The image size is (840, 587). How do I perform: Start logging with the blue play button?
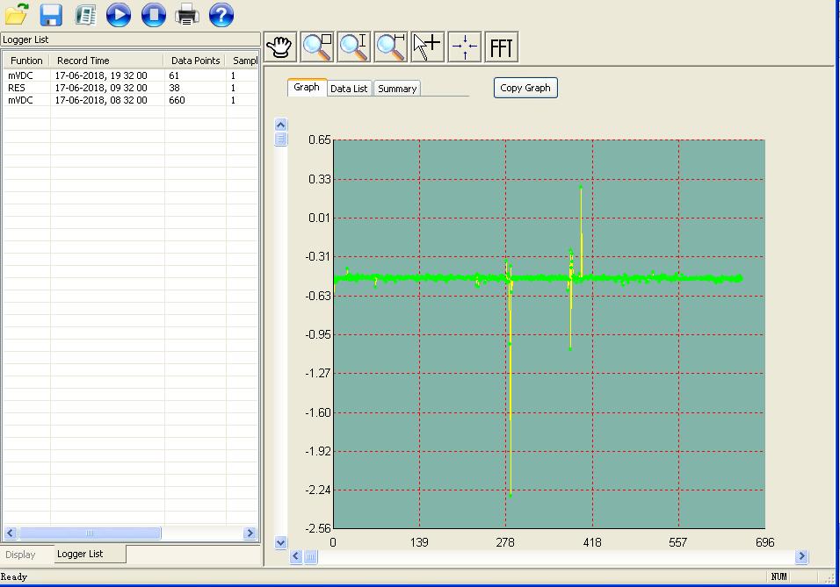[119, 14]
